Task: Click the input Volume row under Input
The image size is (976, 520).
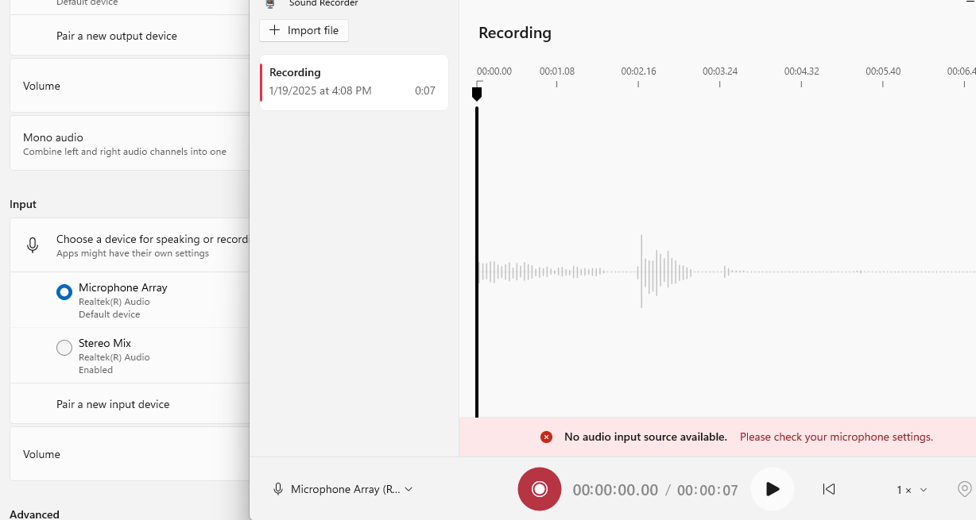Action: point(130,454)
